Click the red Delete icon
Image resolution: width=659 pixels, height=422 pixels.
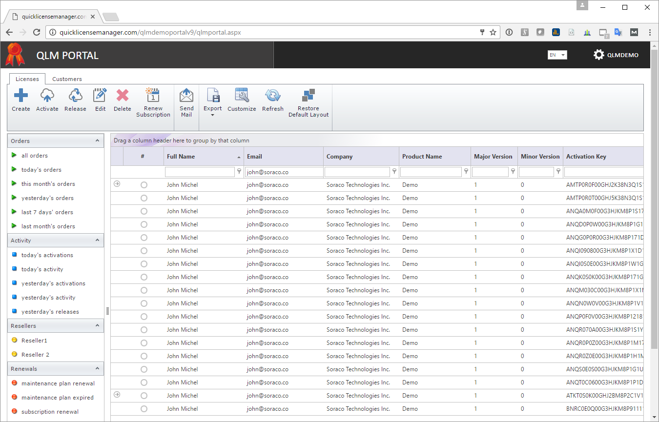coord(122,96)
